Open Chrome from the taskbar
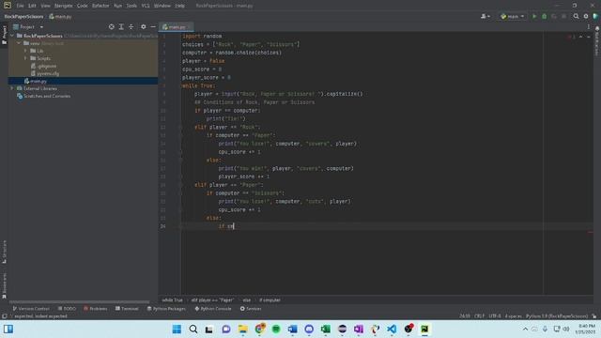The width and height of the screenshot is (601, 338). pos(259,329)
